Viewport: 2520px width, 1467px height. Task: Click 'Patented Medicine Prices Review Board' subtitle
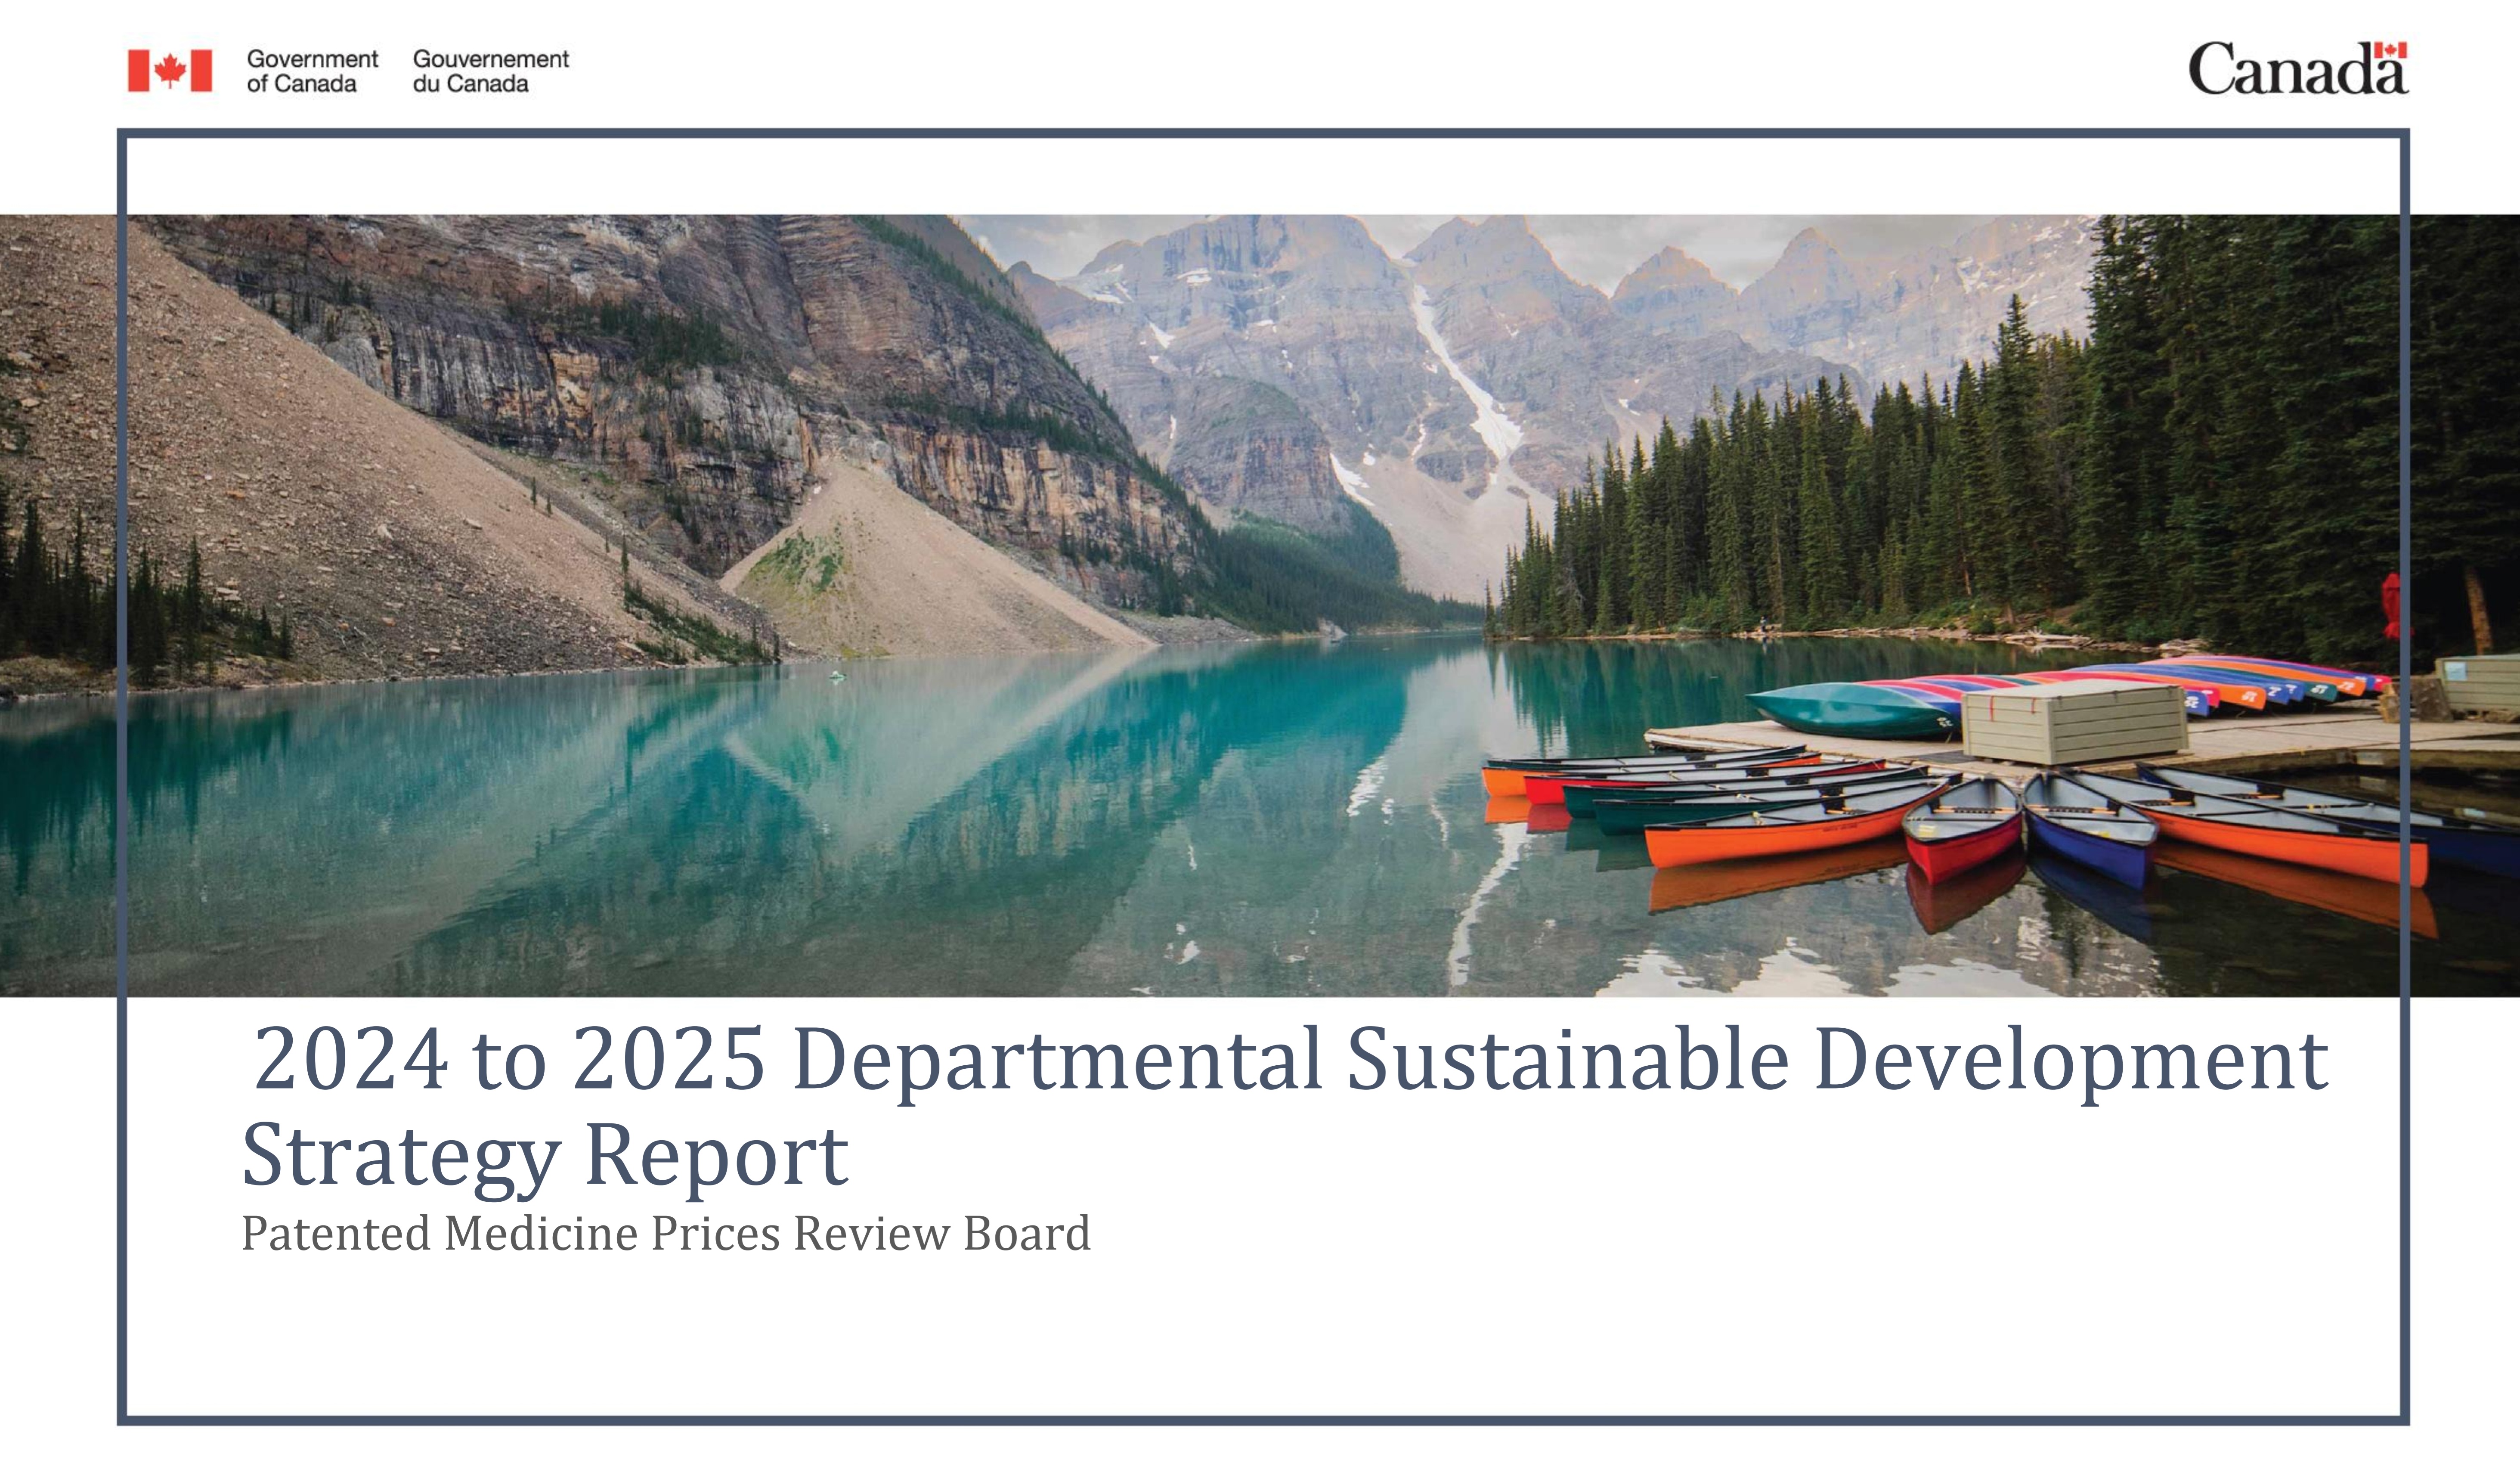[666, 1233]
